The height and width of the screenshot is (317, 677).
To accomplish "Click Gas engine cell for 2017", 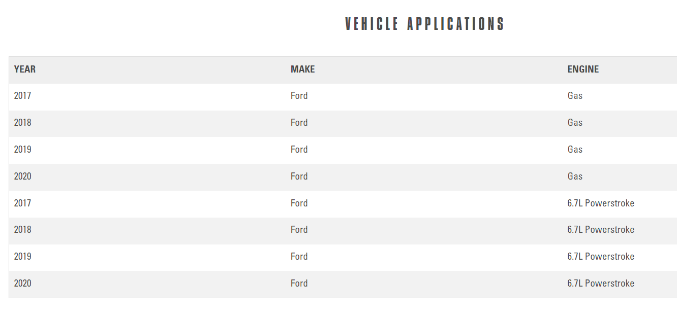I will click(x=575, y=96).
